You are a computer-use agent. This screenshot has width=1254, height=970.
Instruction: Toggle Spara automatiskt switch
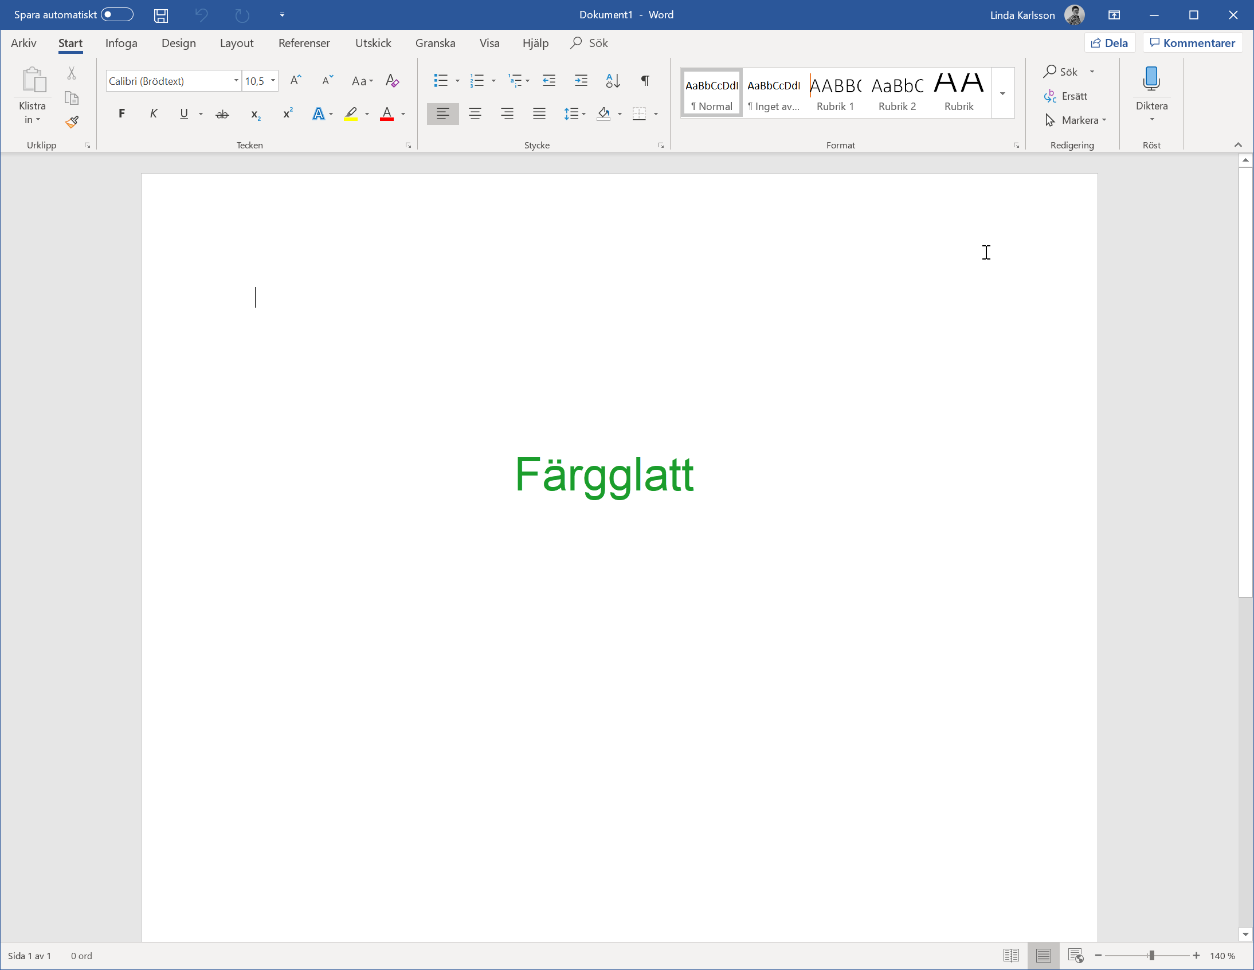tap(120, 13)
